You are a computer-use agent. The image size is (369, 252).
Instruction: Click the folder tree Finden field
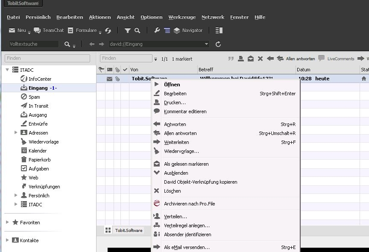point(47,58)
